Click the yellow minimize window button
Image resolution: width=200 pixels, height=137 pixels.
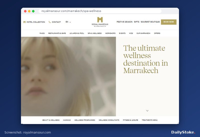pyautogui.click(x=29, y=11)
